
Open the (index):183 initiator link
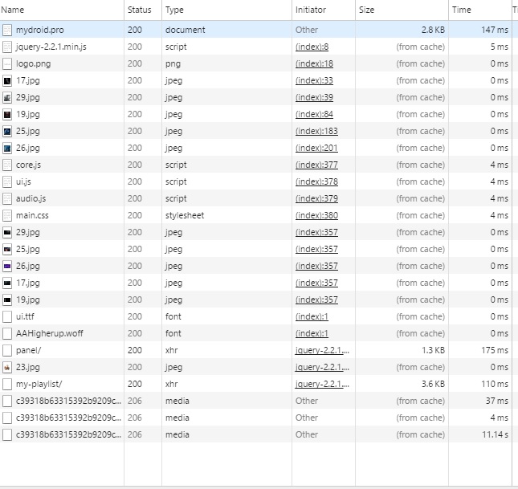click(316, 131)
